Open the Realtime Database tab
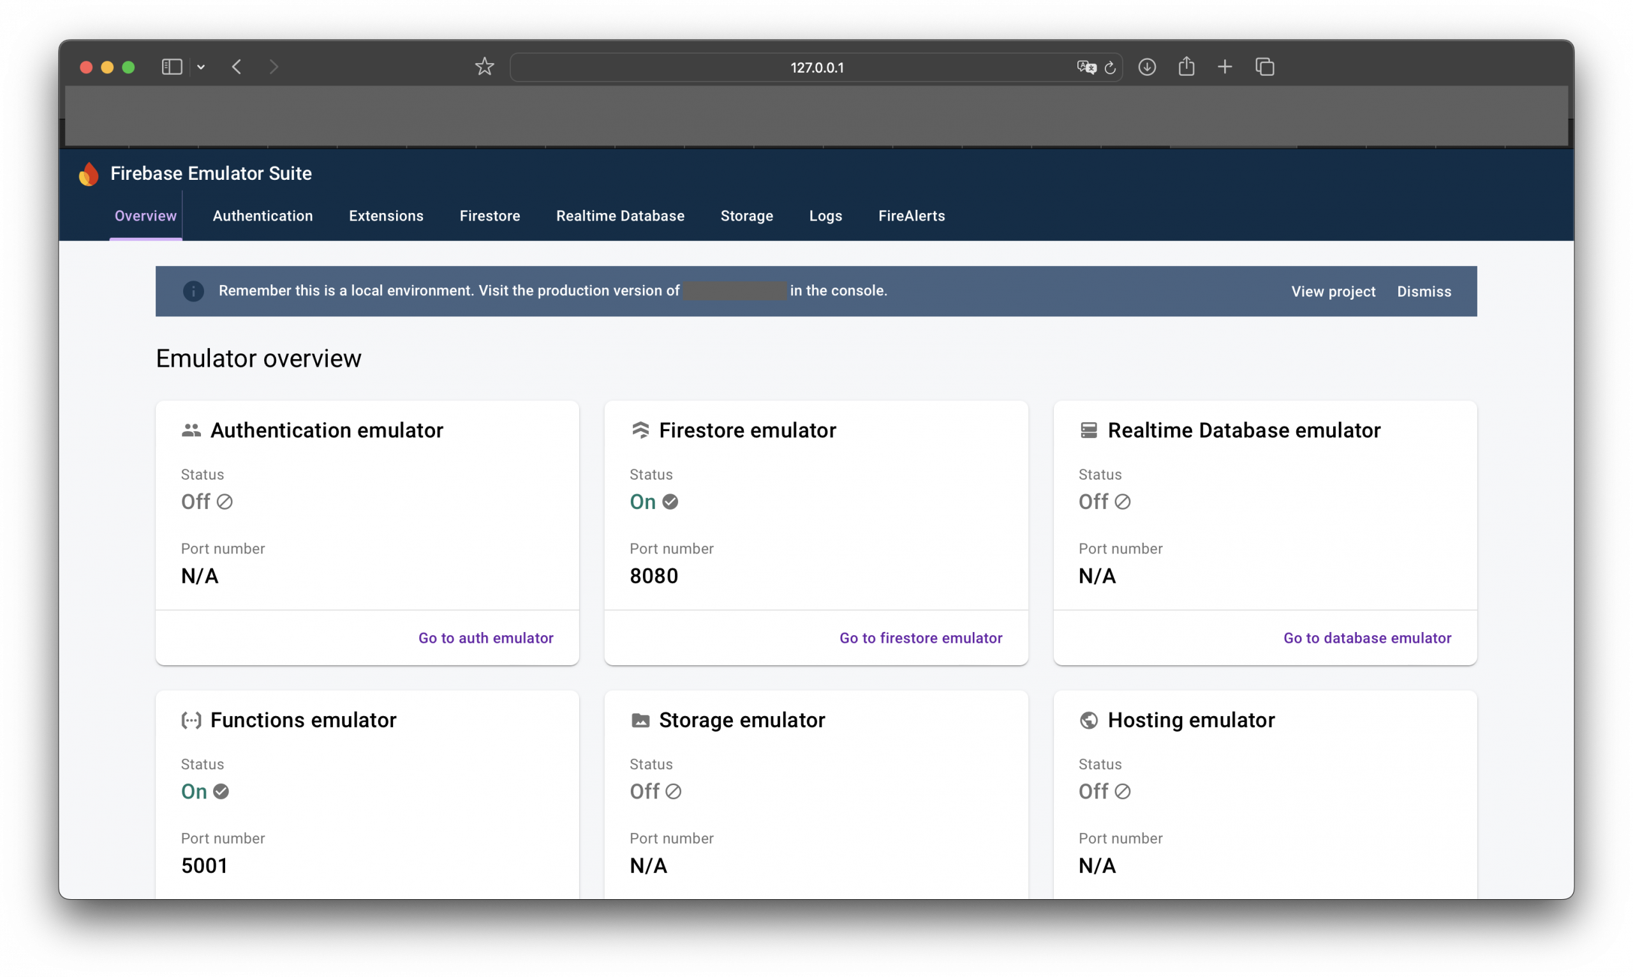This screenshot has width=1633, height=977. coord(620,216)
